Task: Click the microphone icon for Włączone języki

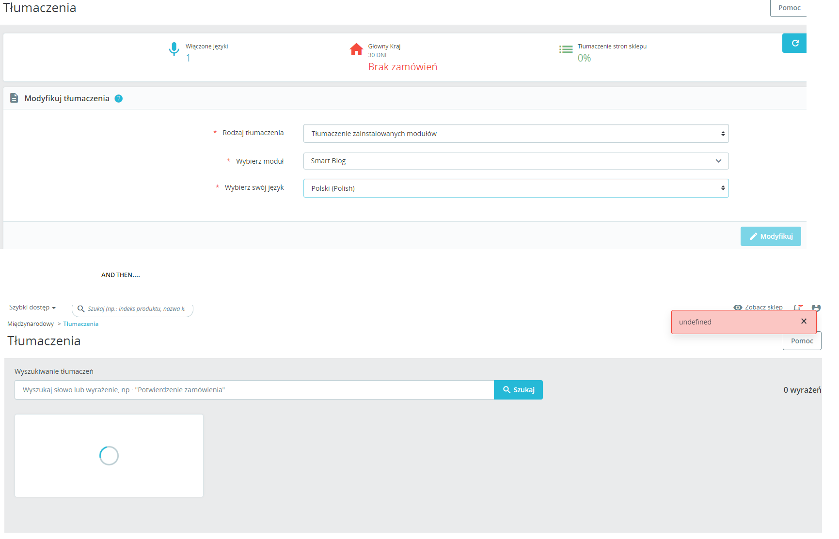Action: tap(174, 49)
